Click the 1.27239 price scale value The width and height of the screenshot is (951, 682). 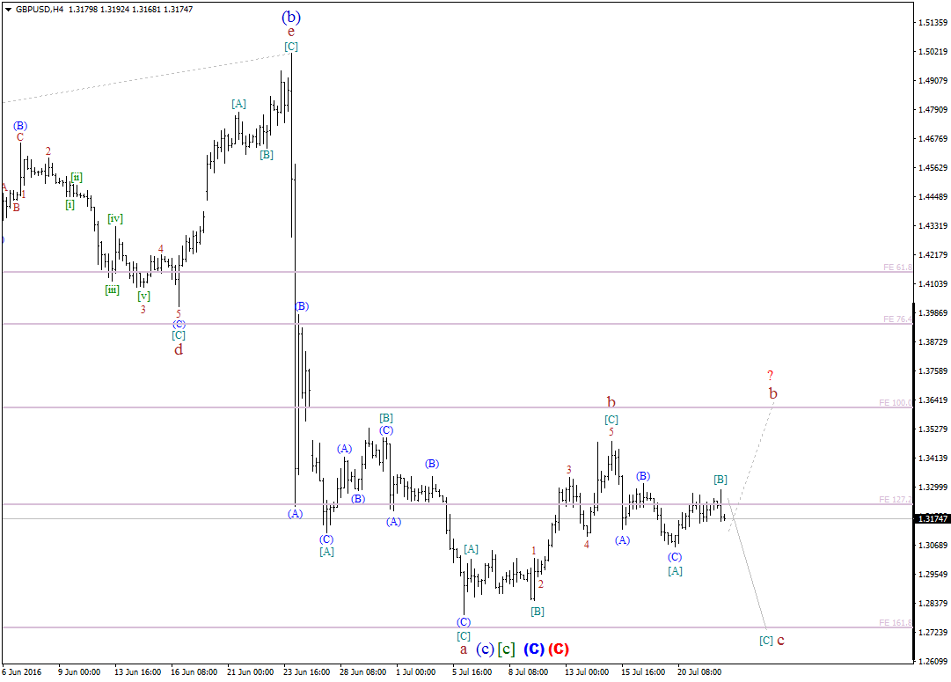click(933, 632)
